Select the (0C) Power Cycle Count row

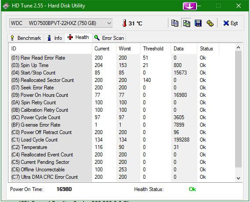click(115, 117)
